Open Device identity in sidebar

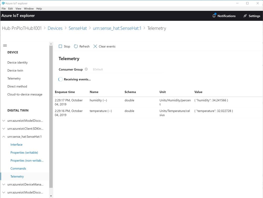(17, 62)
